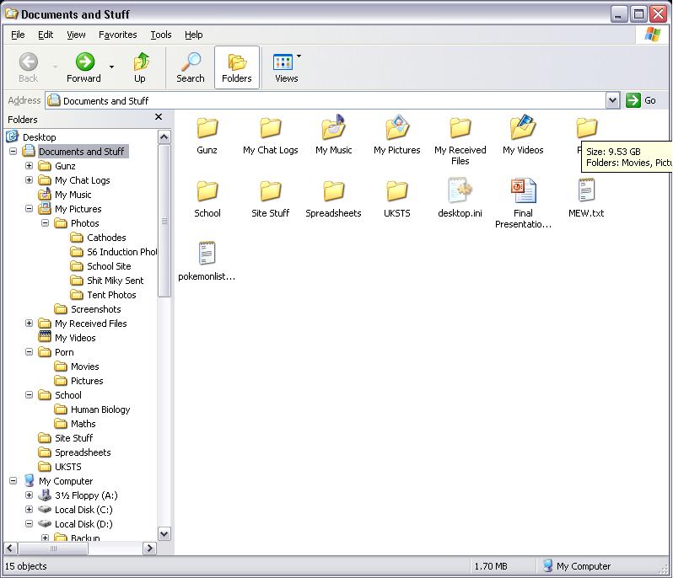
Task: Expand the Local Disk (C:) node
Action: pos(30,510)
